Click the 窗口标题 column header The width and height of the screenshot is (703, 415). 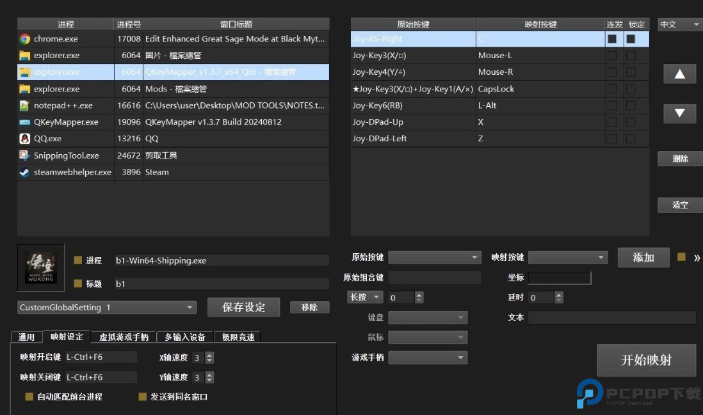coord(236,25)
